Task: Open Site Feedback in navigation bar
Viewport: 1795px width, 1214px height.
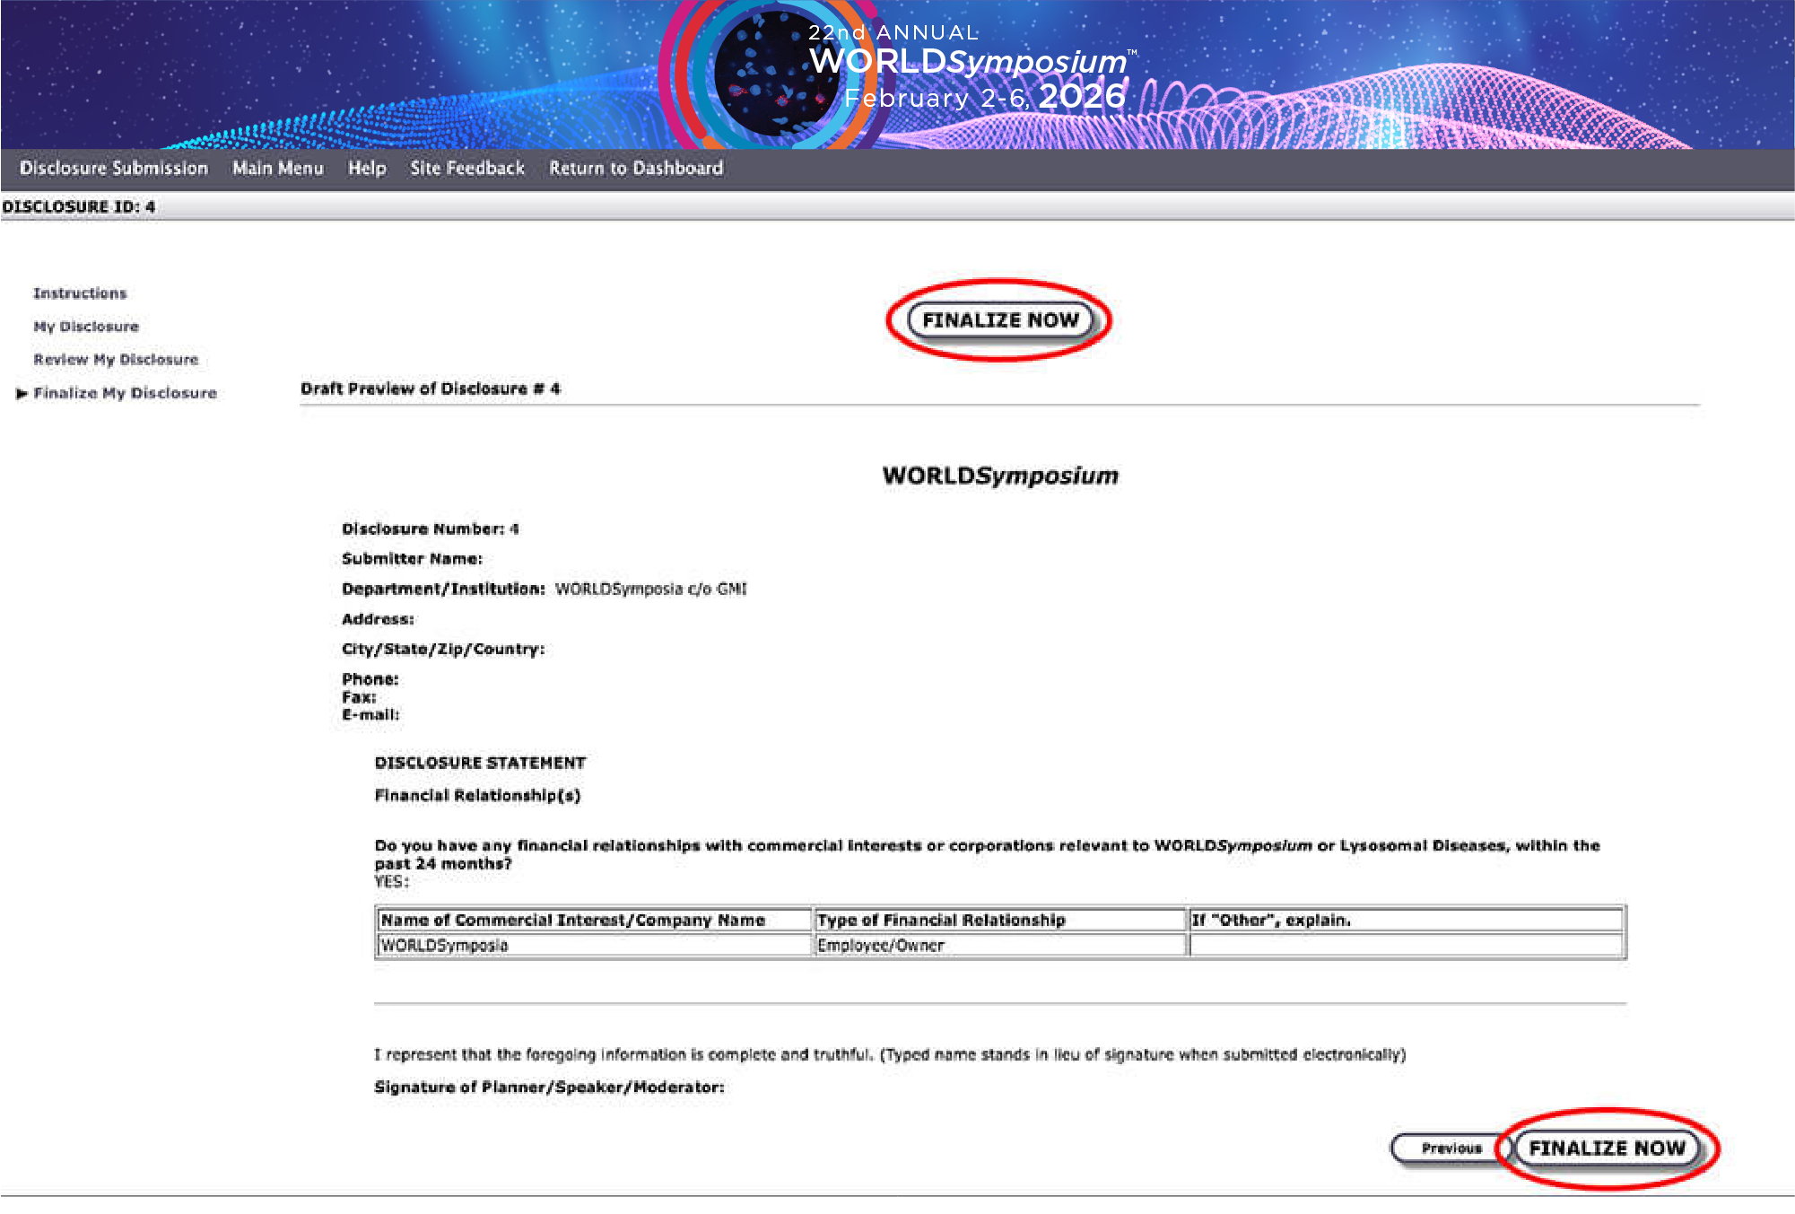Action: click(467, 168)
